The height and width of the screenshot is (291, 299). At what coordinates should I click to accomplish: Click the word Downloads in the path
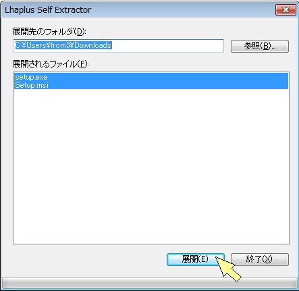92,45
